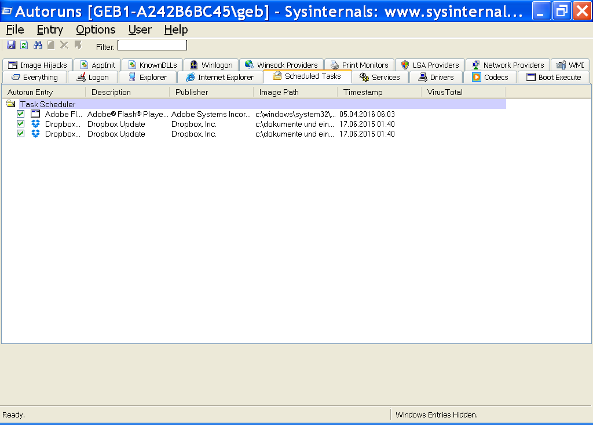The width and height of the screenshot is (593, 425).
Task: Open the Drivers tab
Action: point(436,77)
